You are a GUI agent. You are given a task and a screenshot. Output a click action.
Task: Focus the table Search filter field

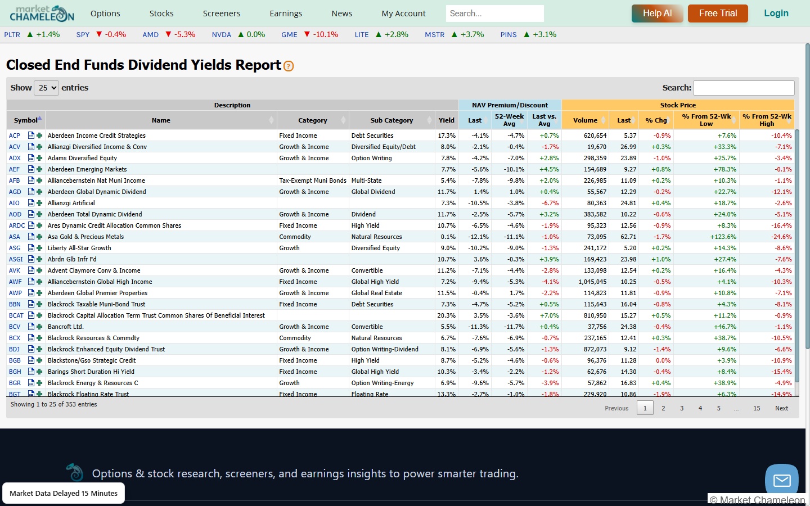click(x=744, y=88)
